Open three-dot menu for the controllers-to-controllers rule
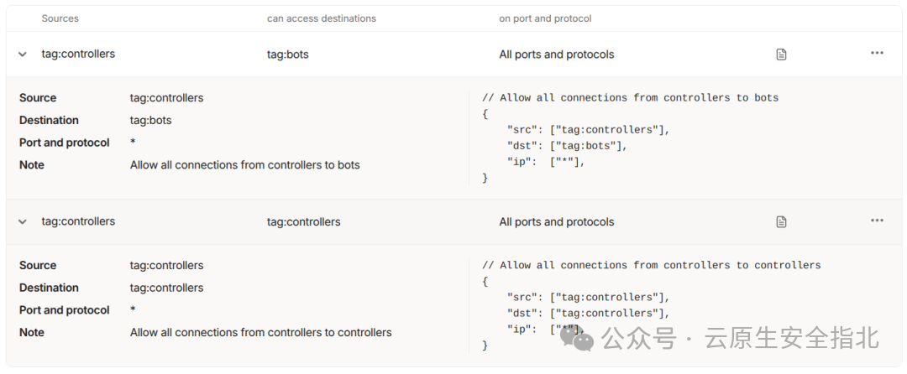 [877, 221]
